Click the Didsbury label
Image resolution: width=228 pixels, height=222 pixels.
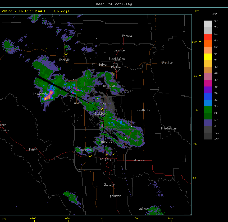101,114
